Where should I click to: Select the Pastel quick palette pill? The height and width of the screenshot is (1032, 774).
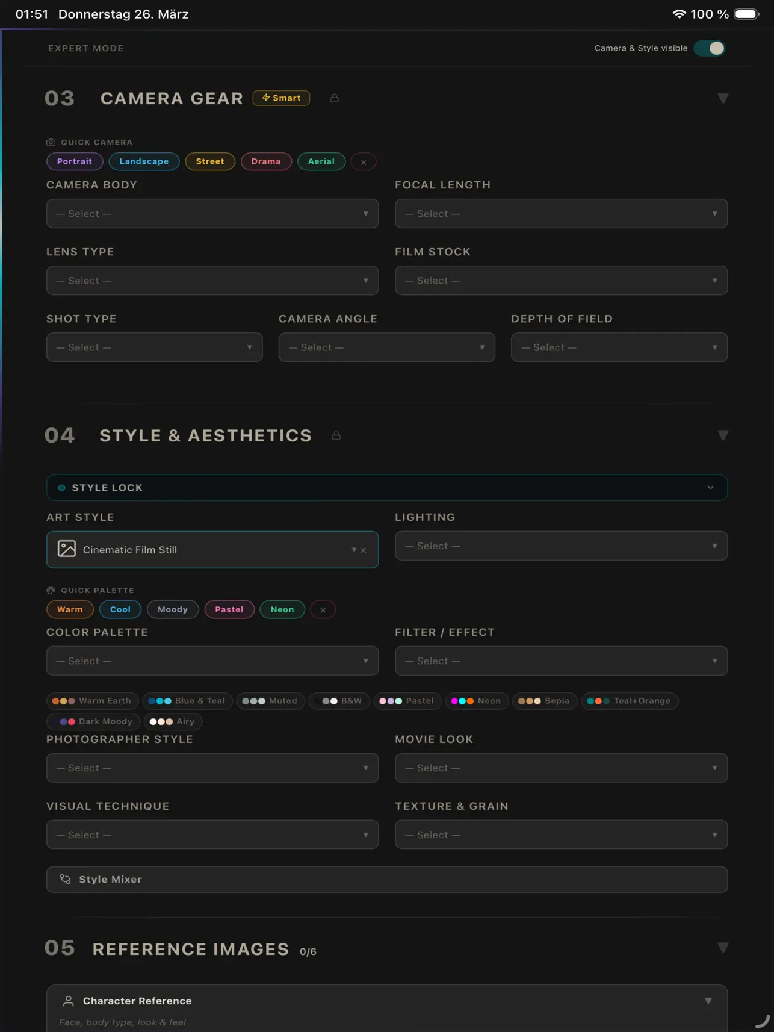(229, 609)
